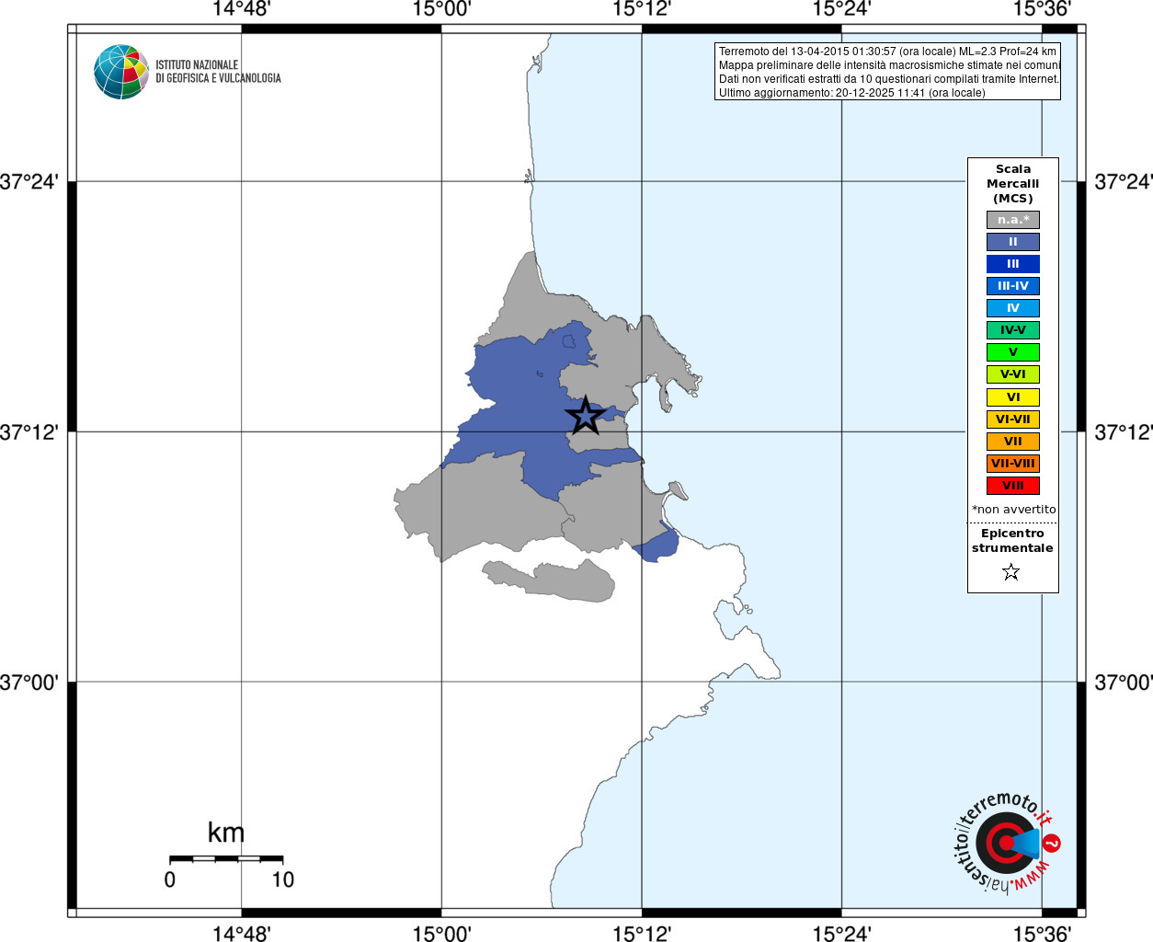The image size is (1153, 942).
Task: Click the scale bar '0' label
Action: tap(170, 879)
